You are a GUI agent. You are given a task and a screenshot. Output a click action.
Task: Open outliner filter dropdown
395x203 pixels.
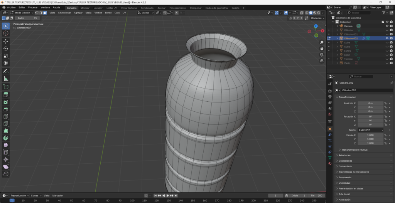(385, 13)
